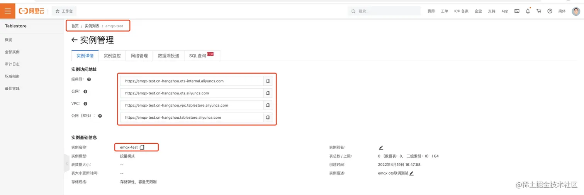Click the help icon next to 公网
Image resolution: width=584 pixels, height=195 pixels.
85,92
